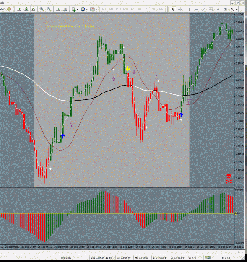Expand the Periods dropdown arrow
The image size is (247, 262).
(87, 9)
